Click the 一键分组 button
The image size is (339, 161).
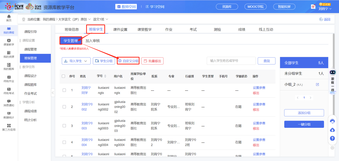click(x=304, y=124)
